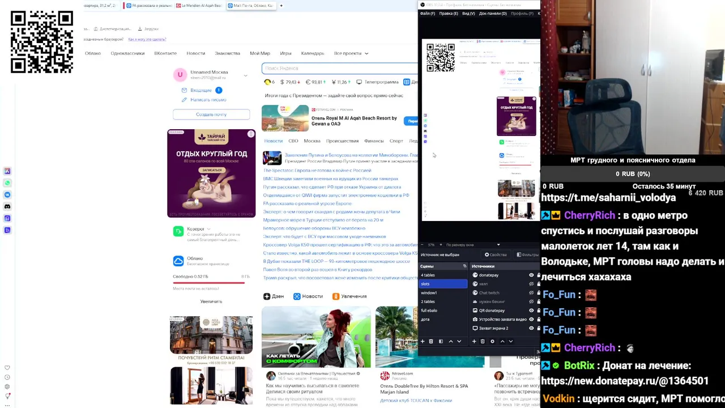Open Фильтры button in OBS source bar
Image resolution: width=725 pixels, height=408 pixels.
pos(528,255)
